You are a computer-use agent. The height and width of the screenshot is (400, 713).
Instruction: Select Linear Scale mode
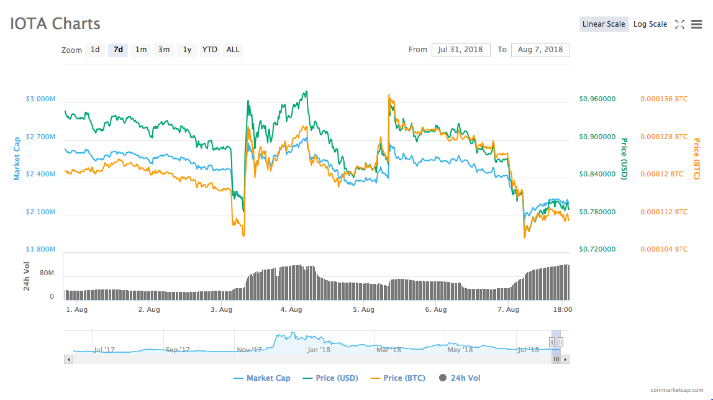pos(604,24)
